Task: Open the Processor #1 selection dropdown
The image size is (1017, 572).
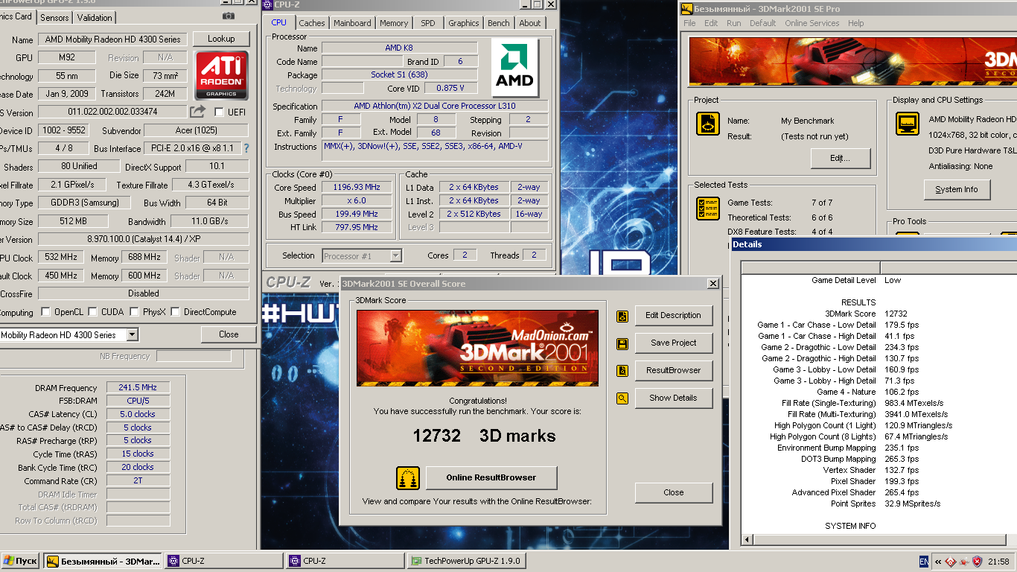Action: tap(395, 255)
